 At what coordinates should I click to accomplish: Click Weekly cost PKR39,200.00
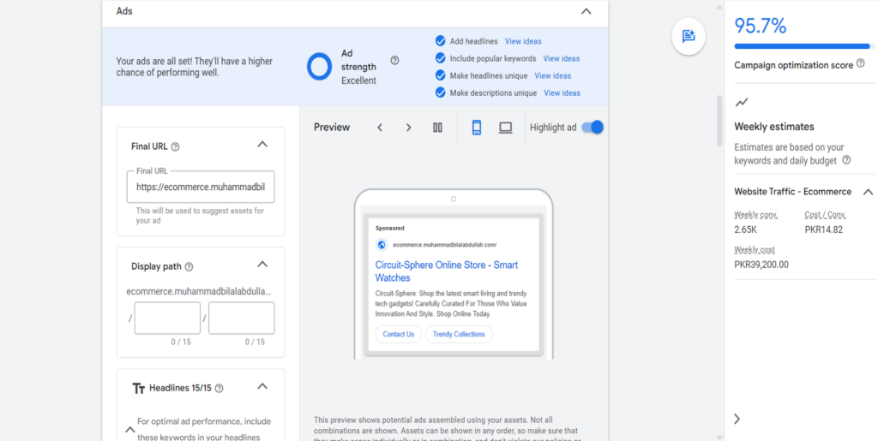[x=761, y=265]
